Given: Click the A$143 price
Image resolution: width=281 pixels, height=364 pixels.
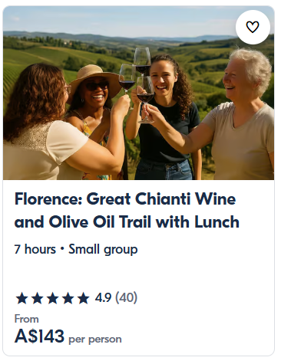Looking at the screenshot, I should click(x=39, y=336).
